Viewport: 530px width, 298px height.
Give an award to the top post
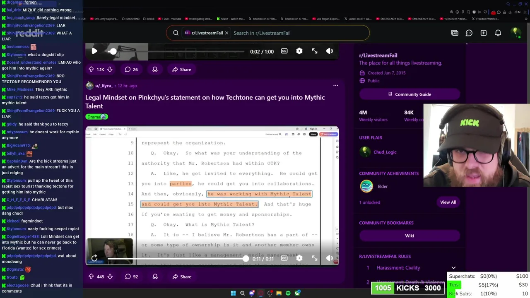pos(155,70)
